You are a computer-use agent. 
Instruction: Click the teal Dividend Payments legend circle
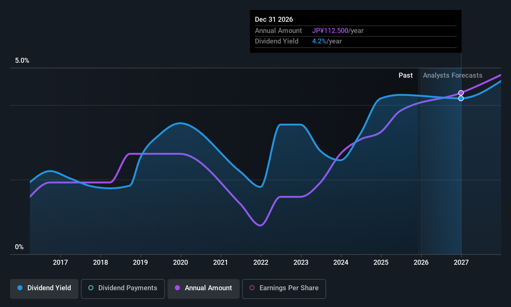[x=91, y=288]
